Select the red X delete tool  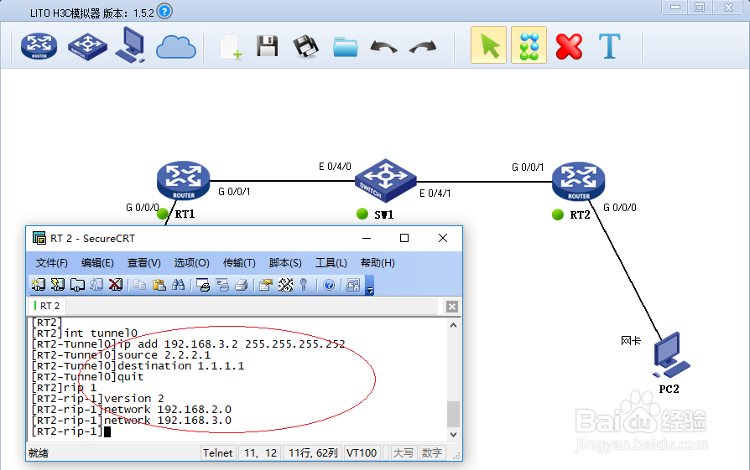pos(569,46)
